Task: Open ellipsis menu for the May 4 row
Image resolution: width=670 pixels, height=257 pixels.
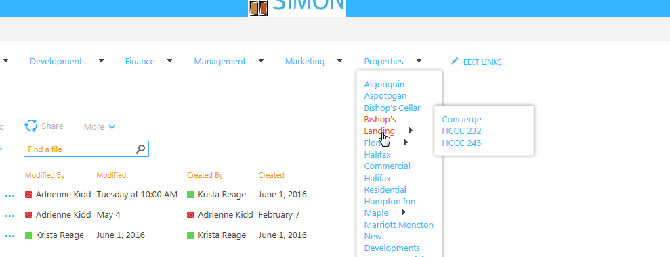Action: pos(10,216)
